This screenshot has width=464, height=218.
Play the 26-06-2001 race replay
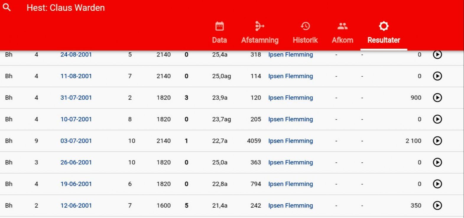437,162
